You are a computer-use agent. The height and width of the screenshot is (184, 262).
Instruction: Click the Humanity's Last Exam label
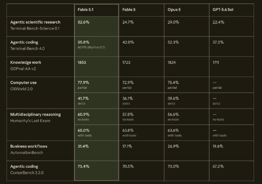(x=30, y=121)
